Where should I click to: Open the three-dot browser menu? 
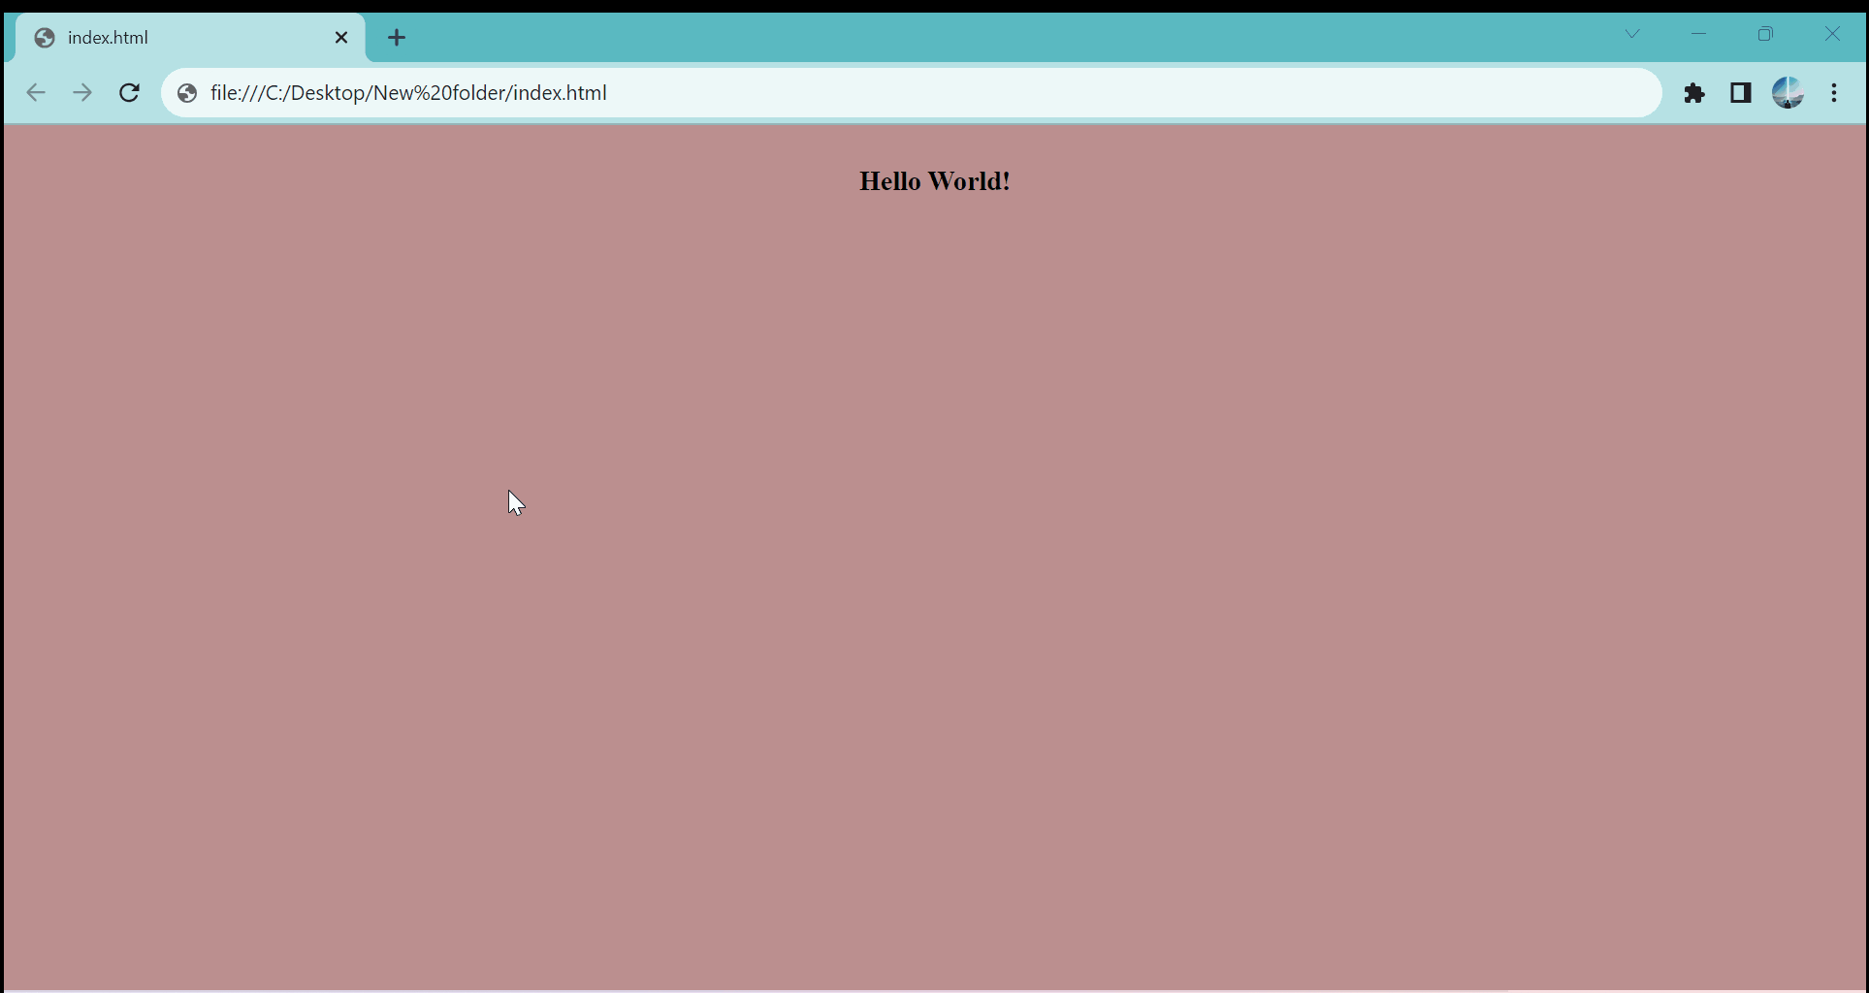click(1835, 93)
